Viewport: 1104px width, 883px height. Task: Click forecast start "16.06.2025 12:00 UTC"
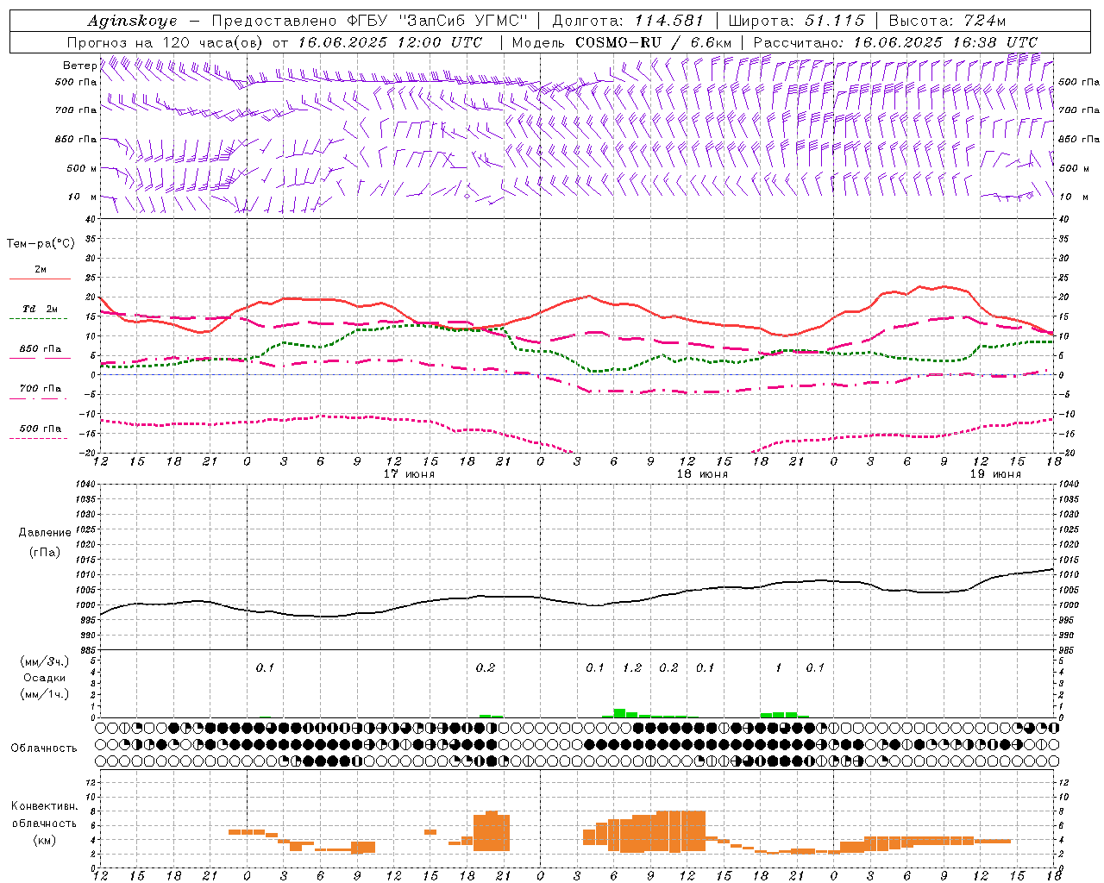391,42
